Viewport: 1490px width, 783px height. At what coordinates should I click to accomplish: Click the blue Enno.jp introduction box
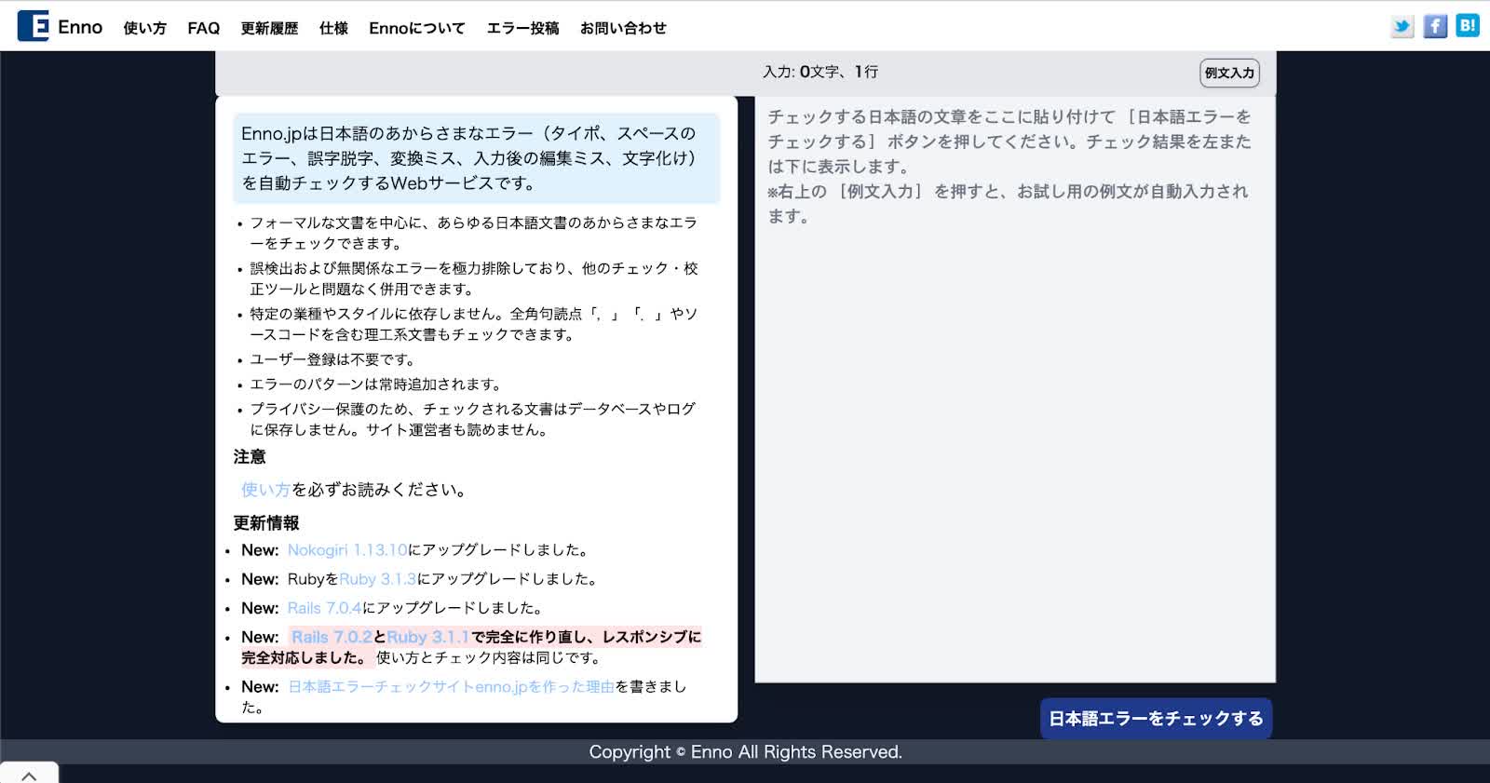[476, 158]
